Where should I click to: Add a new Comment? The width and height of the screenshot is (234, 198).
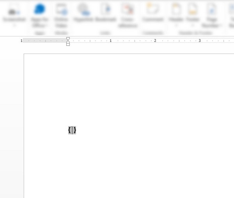152,9
